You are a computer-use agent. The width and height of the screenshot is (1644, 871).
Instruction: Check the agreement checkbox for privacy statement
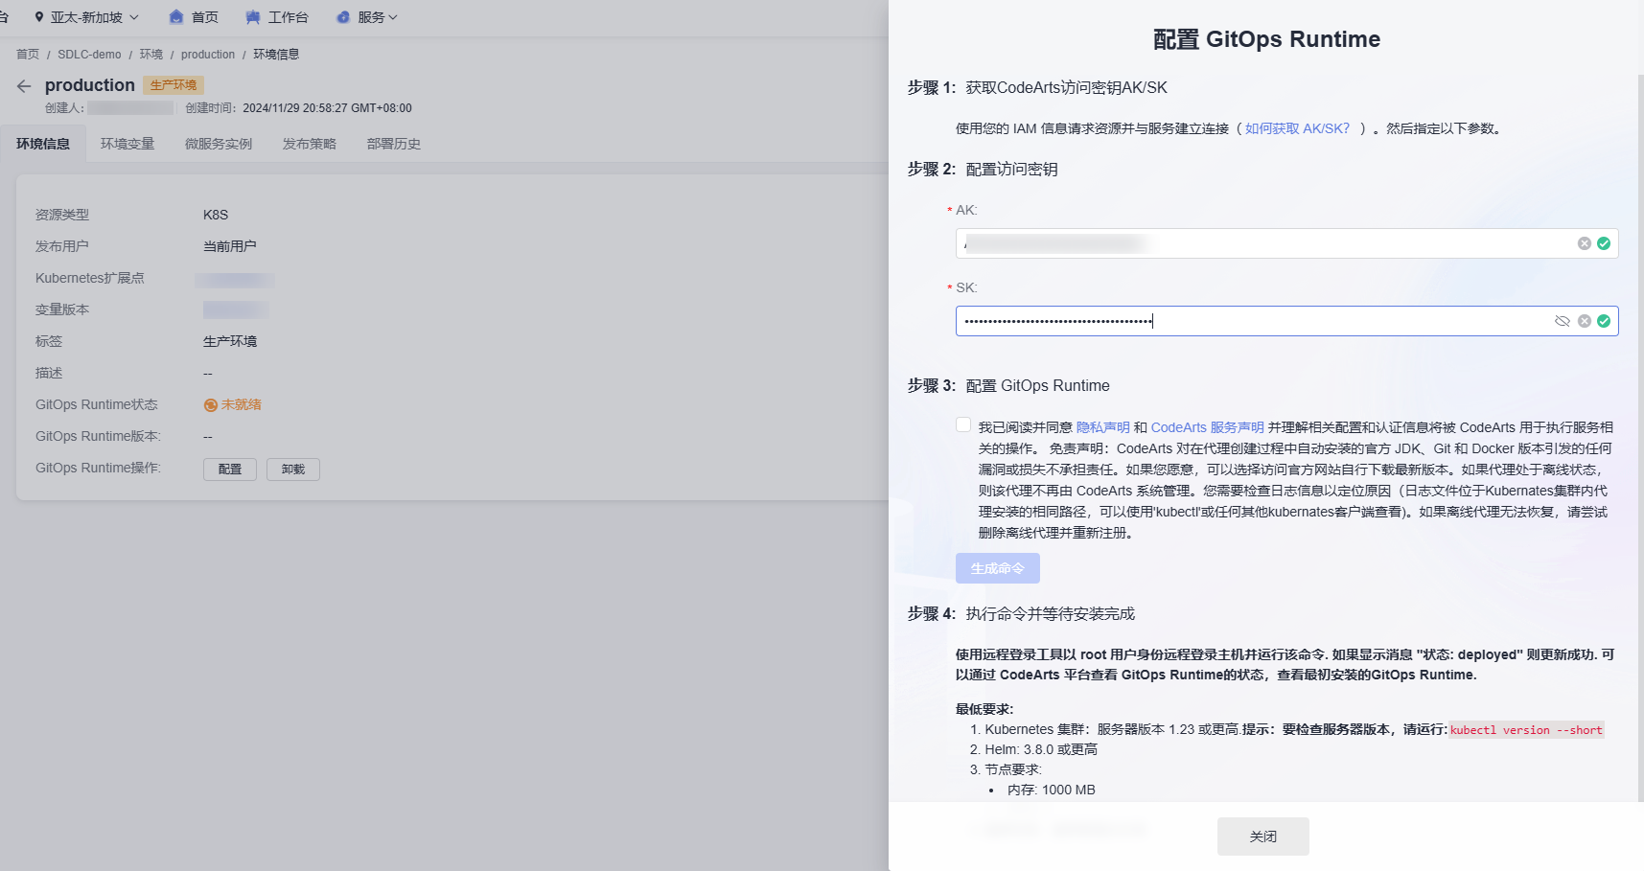tap(963, 425)
